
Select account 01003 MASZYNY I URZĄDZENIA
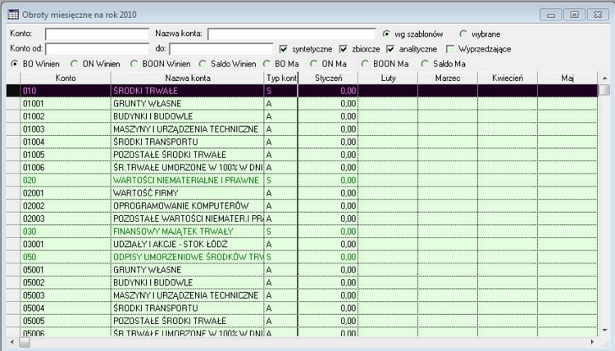[302, 129]
